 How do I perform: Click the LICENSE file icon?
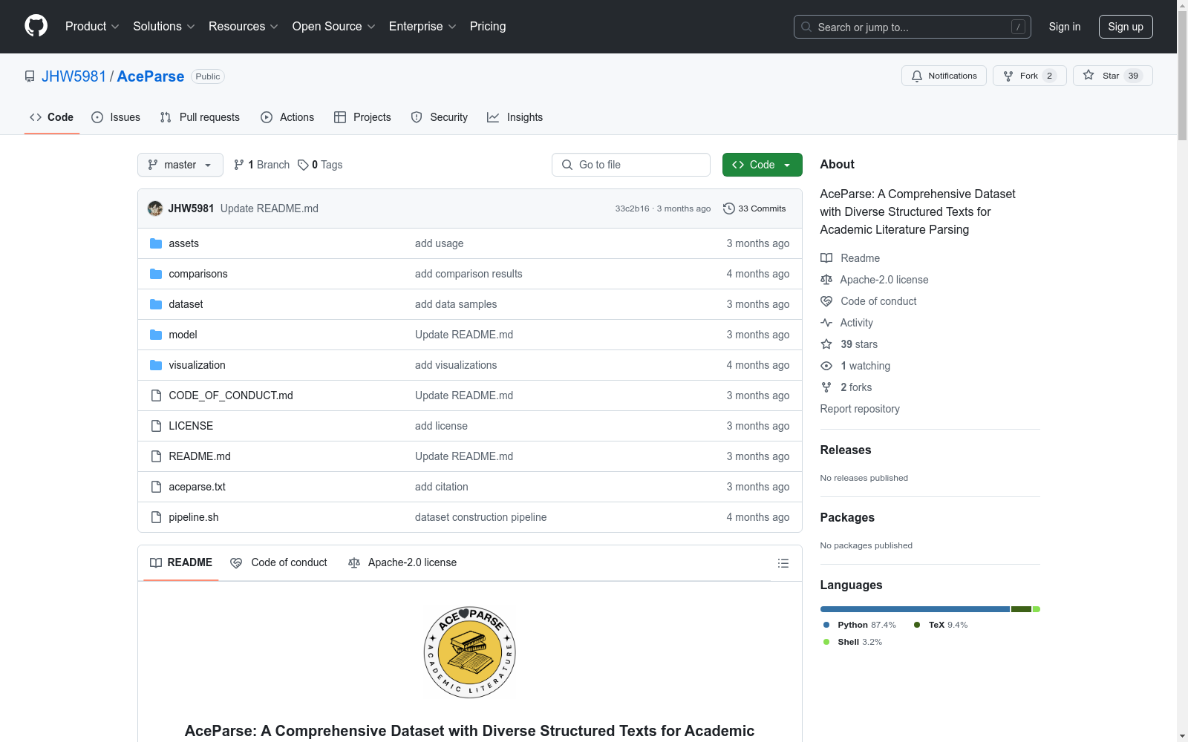tap(156, 426)
